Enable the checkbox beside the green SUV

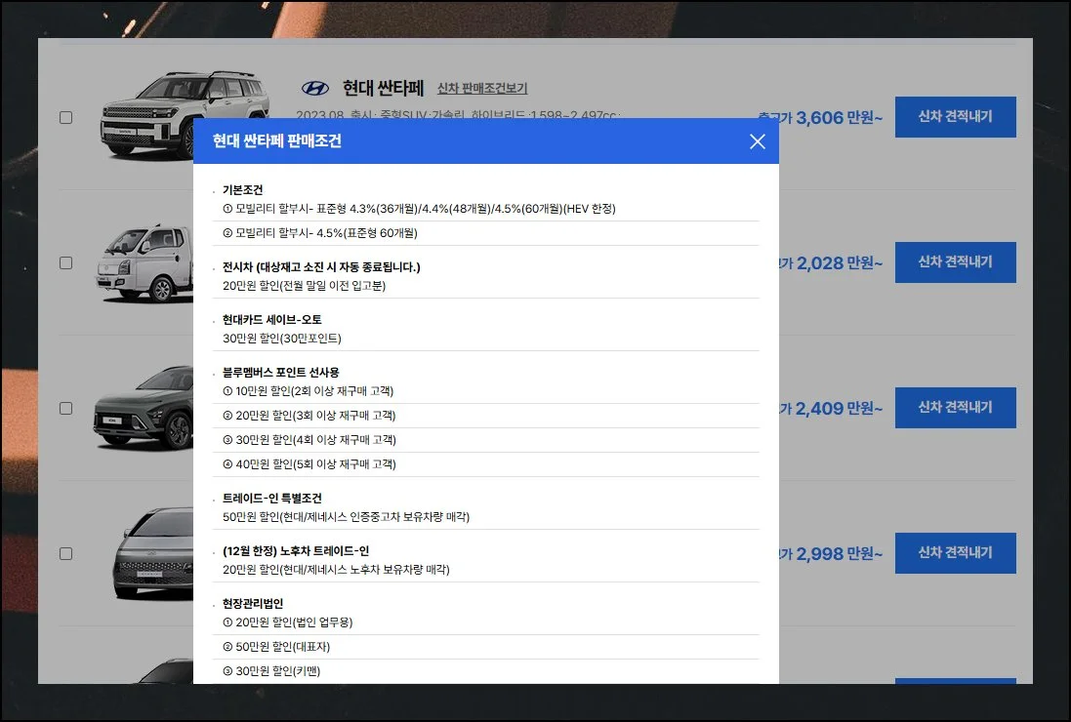[x=66, y=408]
